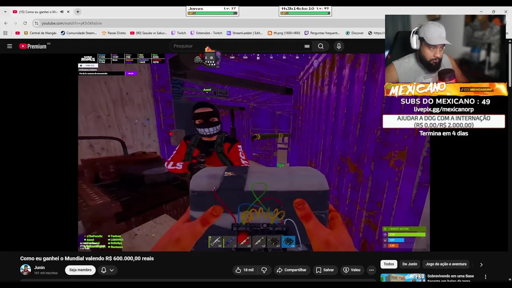Open the YouTube hamburger guide menu
This screenshot has height=288, width=512.
(x=10, y=46)
